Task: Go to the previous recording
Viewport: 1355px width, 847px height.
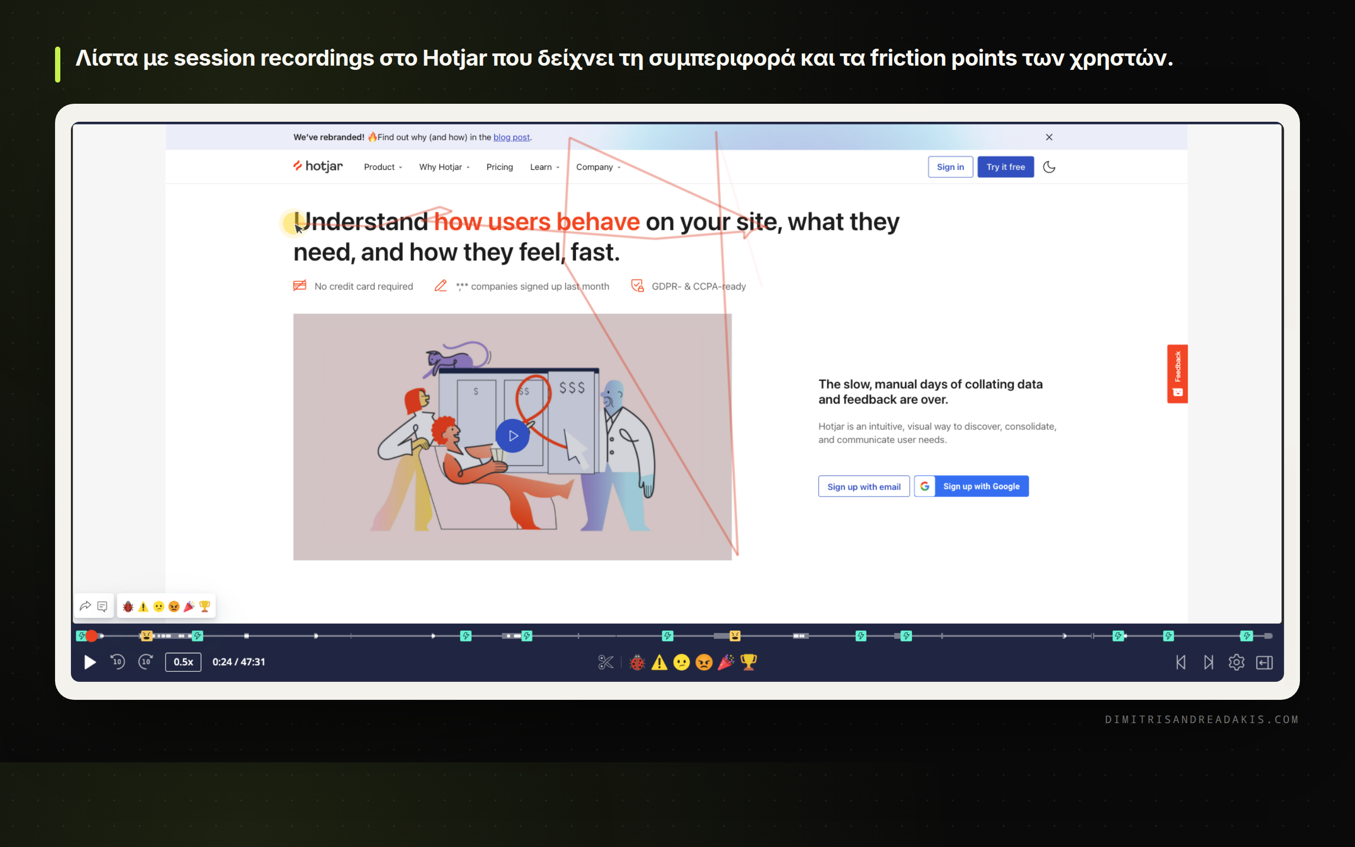Action: [1181, 663]
